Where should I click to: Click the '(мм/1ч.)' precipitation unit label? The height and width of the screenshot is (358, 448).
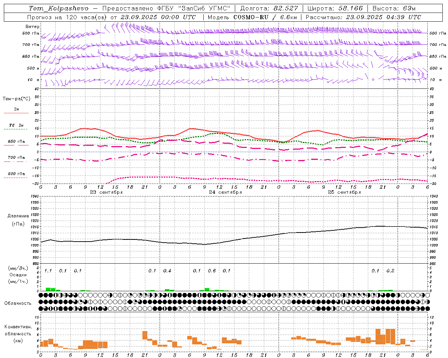(x=18, y=281)
